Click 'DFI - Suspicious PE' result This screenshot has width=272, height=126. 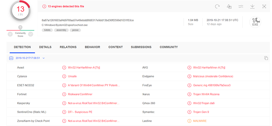(x=80, y=112)
